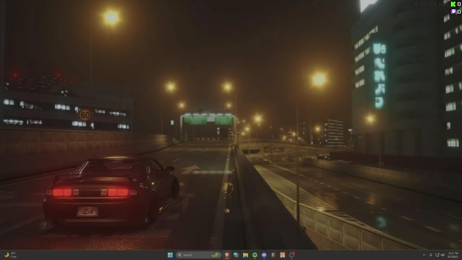The height and width of the screenshot is (260, 462).
Task: Open Spotify from the taskbar
Action: click(x=255, y=255)
